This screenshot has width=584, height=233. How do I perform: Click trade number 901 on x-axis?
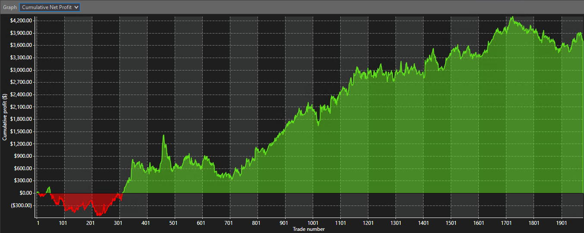pos(285,223)
